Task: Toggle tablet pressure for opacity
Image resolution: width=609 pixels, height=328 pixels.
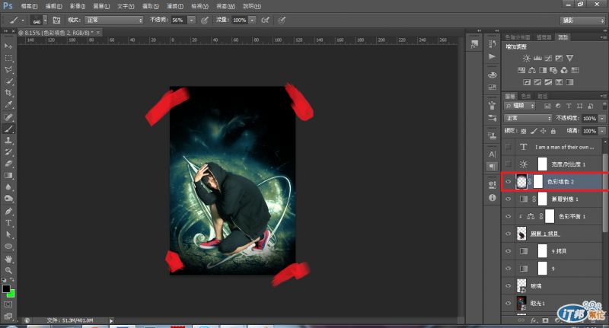Action: 205,21
